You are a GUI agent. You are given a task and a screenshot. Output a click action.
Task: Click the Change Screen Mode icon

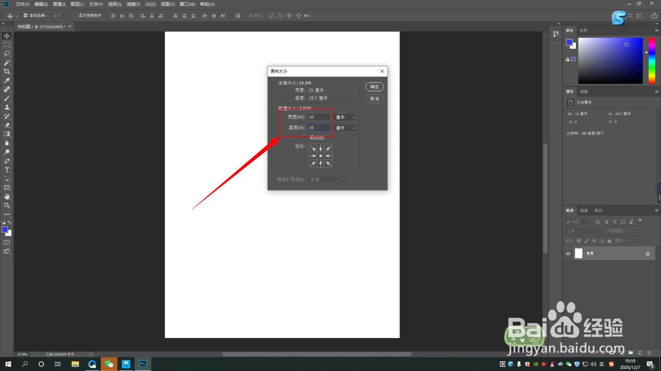coord(7,251)
